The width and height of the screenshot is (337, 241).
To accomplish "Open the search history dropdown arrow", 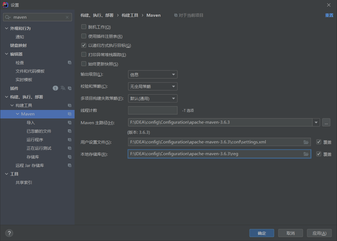I will 9,18.
